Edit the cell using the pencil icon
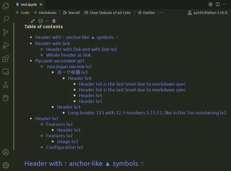Screen dimensions: 231x171 pyautogui.click(x=33, y=21)
